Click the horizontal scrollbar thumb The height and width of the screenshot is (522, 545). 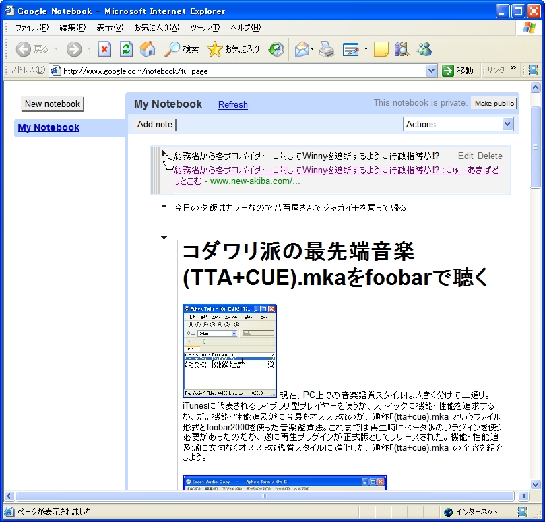[265, 496]
